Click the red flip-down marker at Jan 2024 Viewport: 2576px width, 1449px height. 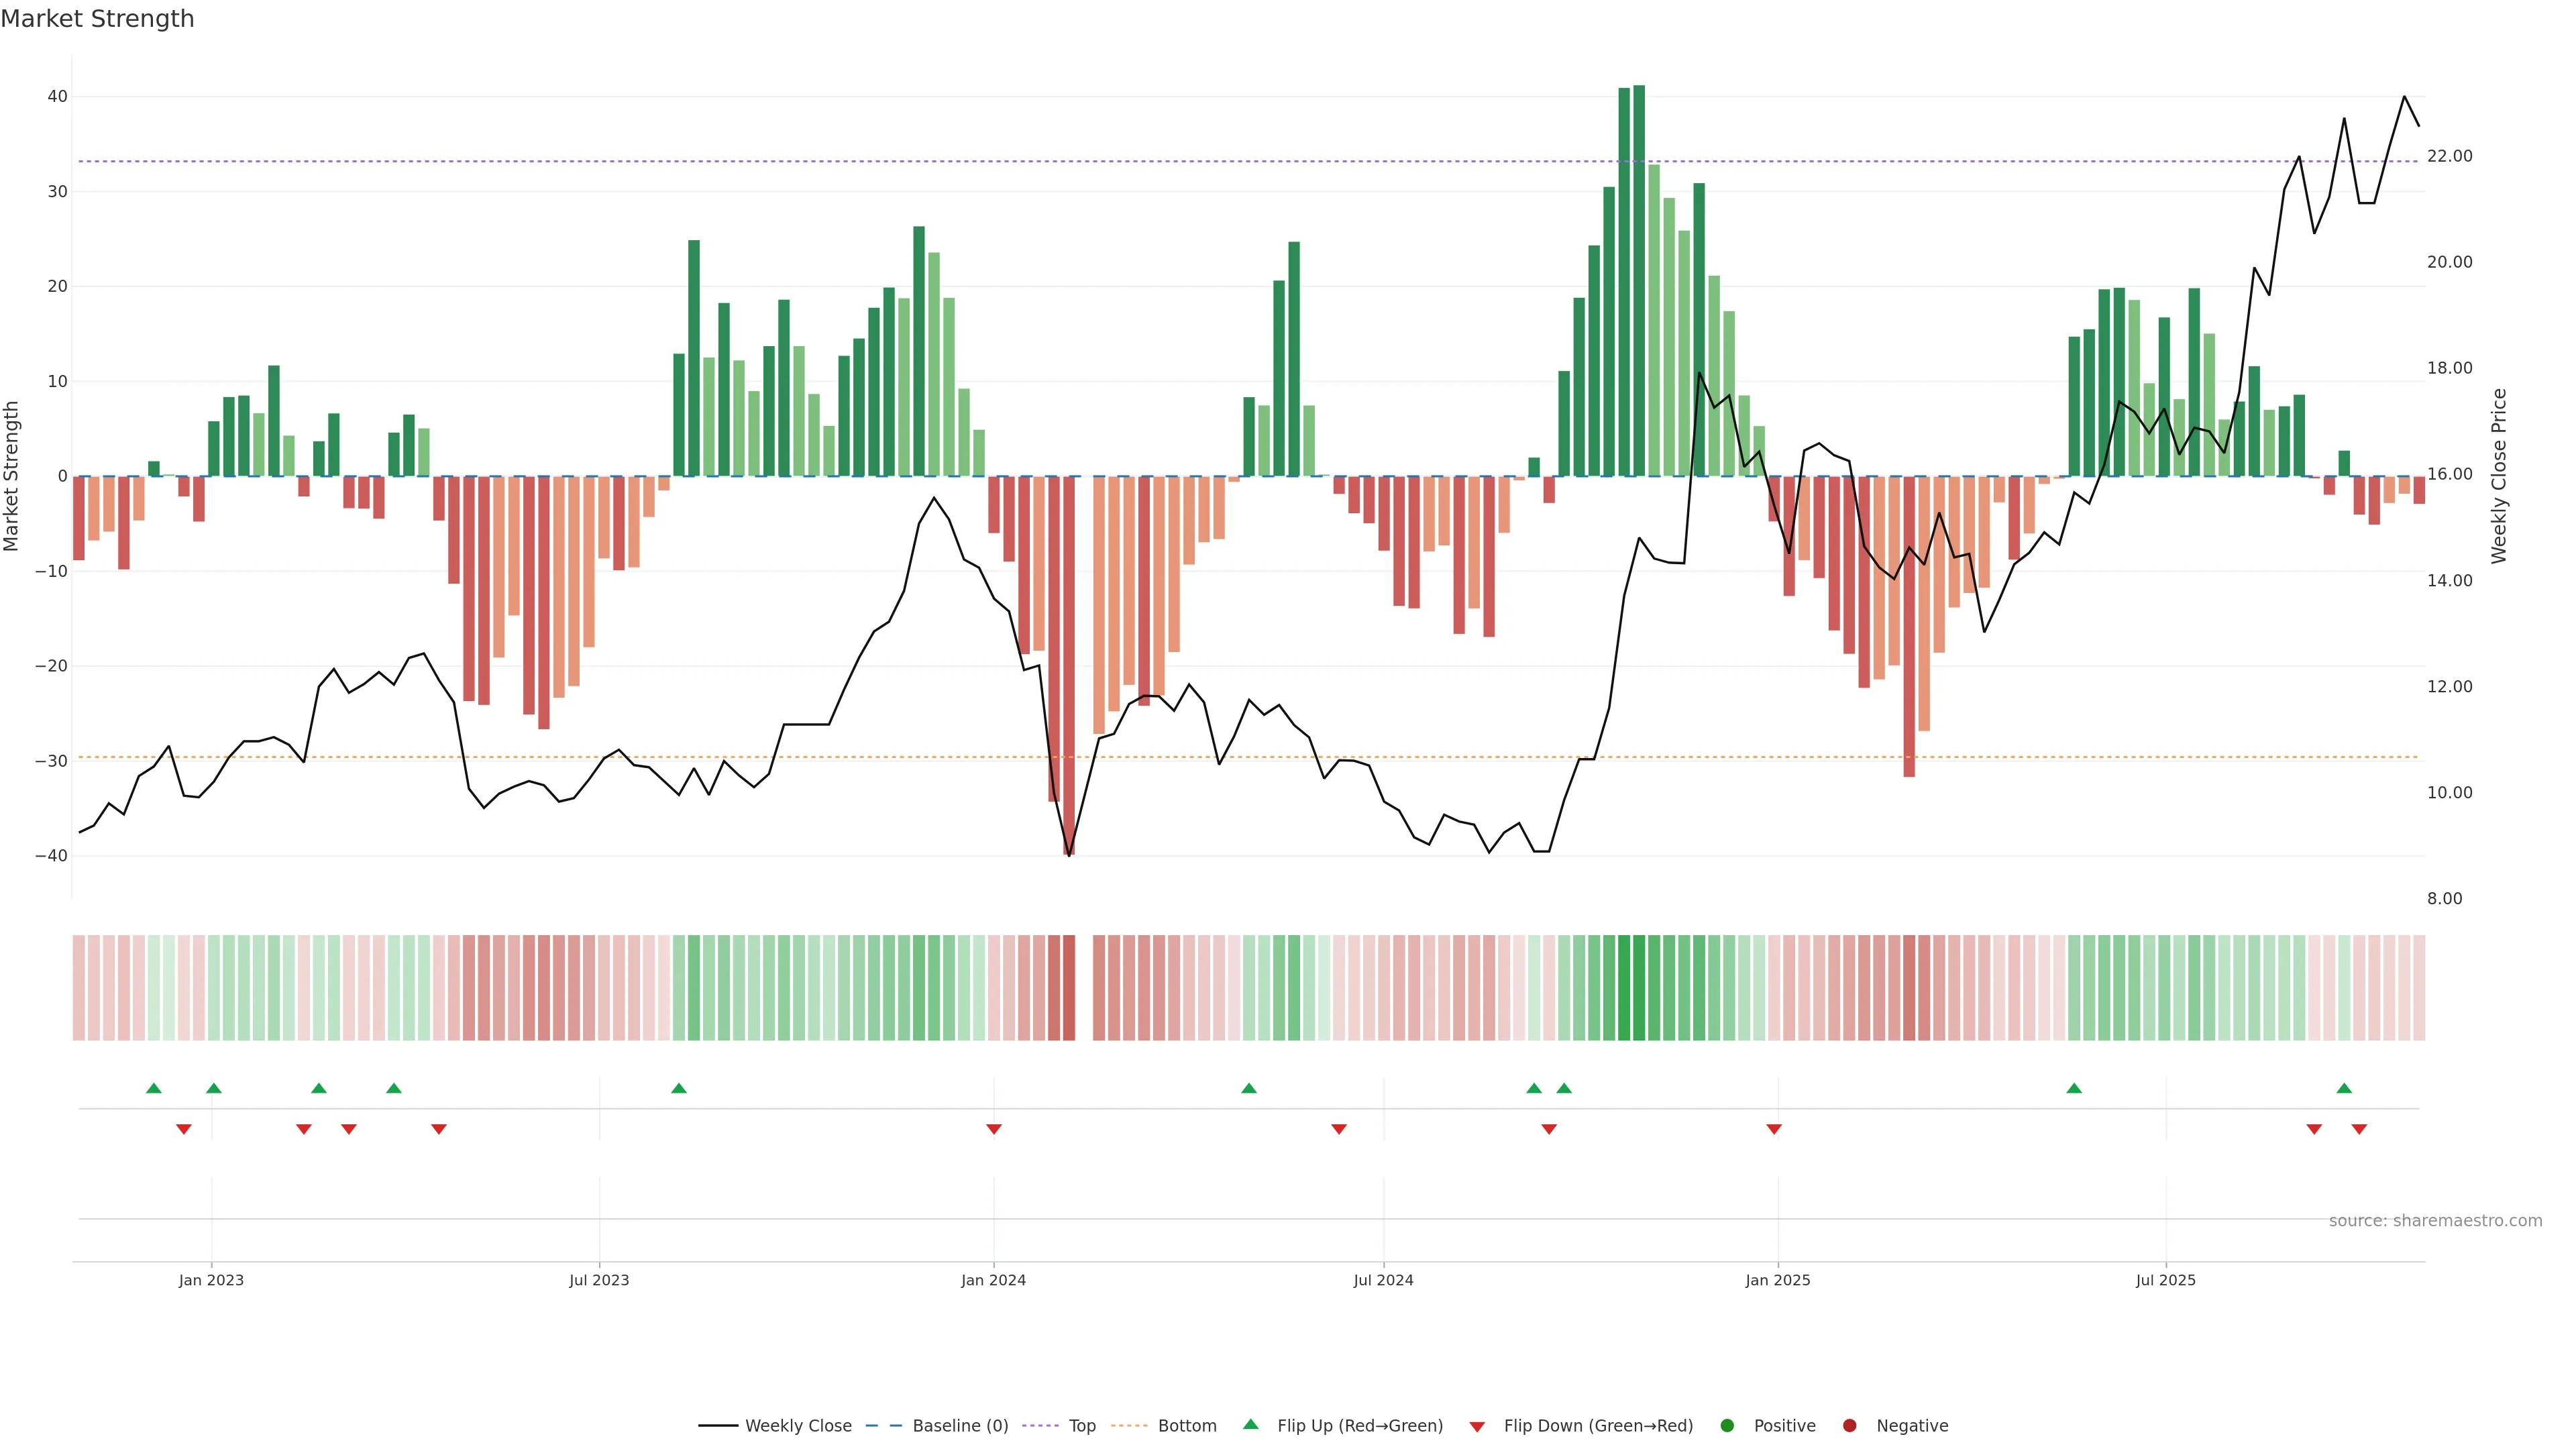point(993,1129)
